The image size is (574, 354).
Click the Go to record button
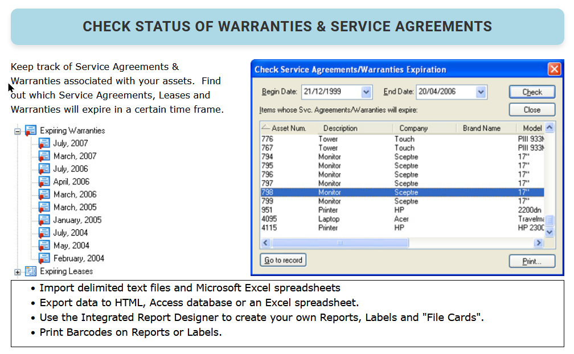click(x=283, y=260)
